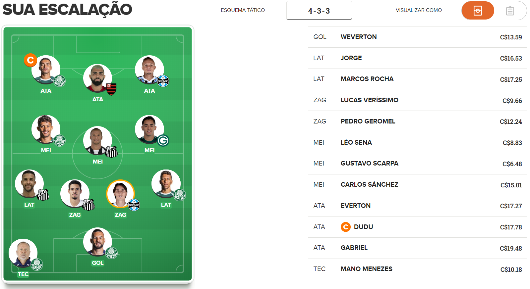
Task: Click Grêmio crest on right attacker
Action: click(x=163, y=81)
